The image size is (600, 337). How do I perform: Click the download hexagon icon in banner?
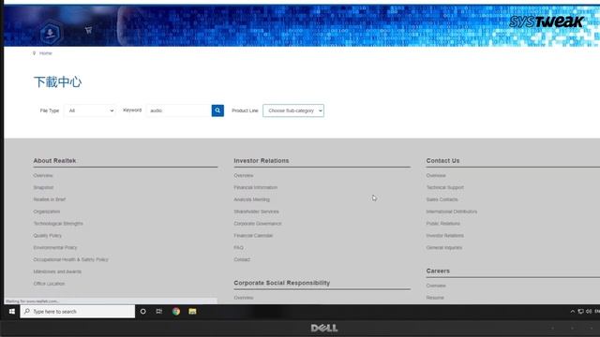coord(50,33)
